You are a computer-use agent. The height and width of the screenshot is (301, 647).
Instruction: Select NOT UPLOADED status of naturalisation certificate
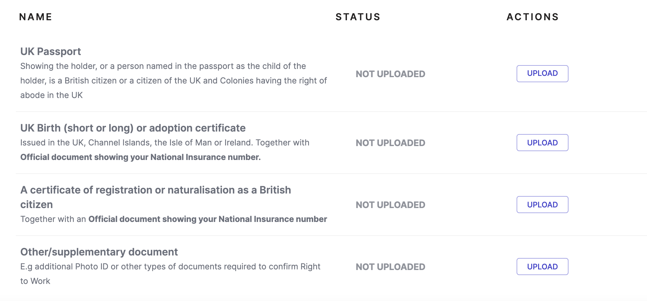pyautogui.click(x=390, y=205)
